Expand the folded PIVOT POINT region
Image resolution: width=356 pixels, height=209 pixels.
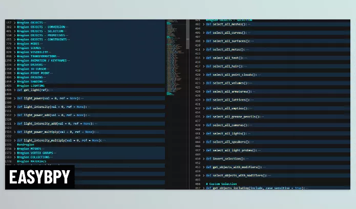tap(15, 73)
